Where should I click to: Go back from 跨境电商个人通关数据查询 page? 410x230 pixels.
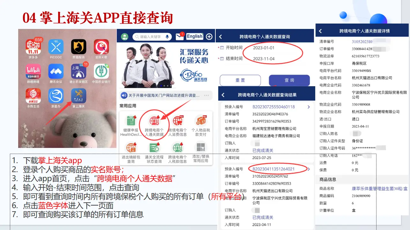coord(220,37)
